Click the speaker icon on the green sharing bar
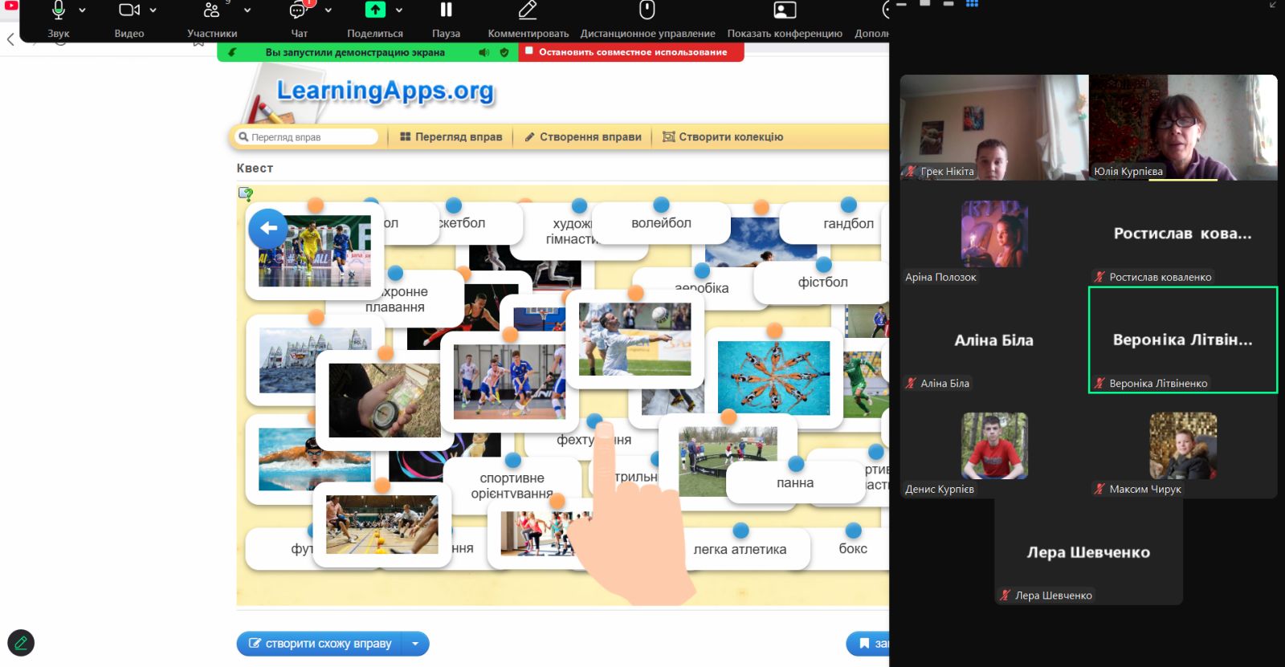This screenshot has height=667, width=1285. pyautogui.click(x=483, y=52)
